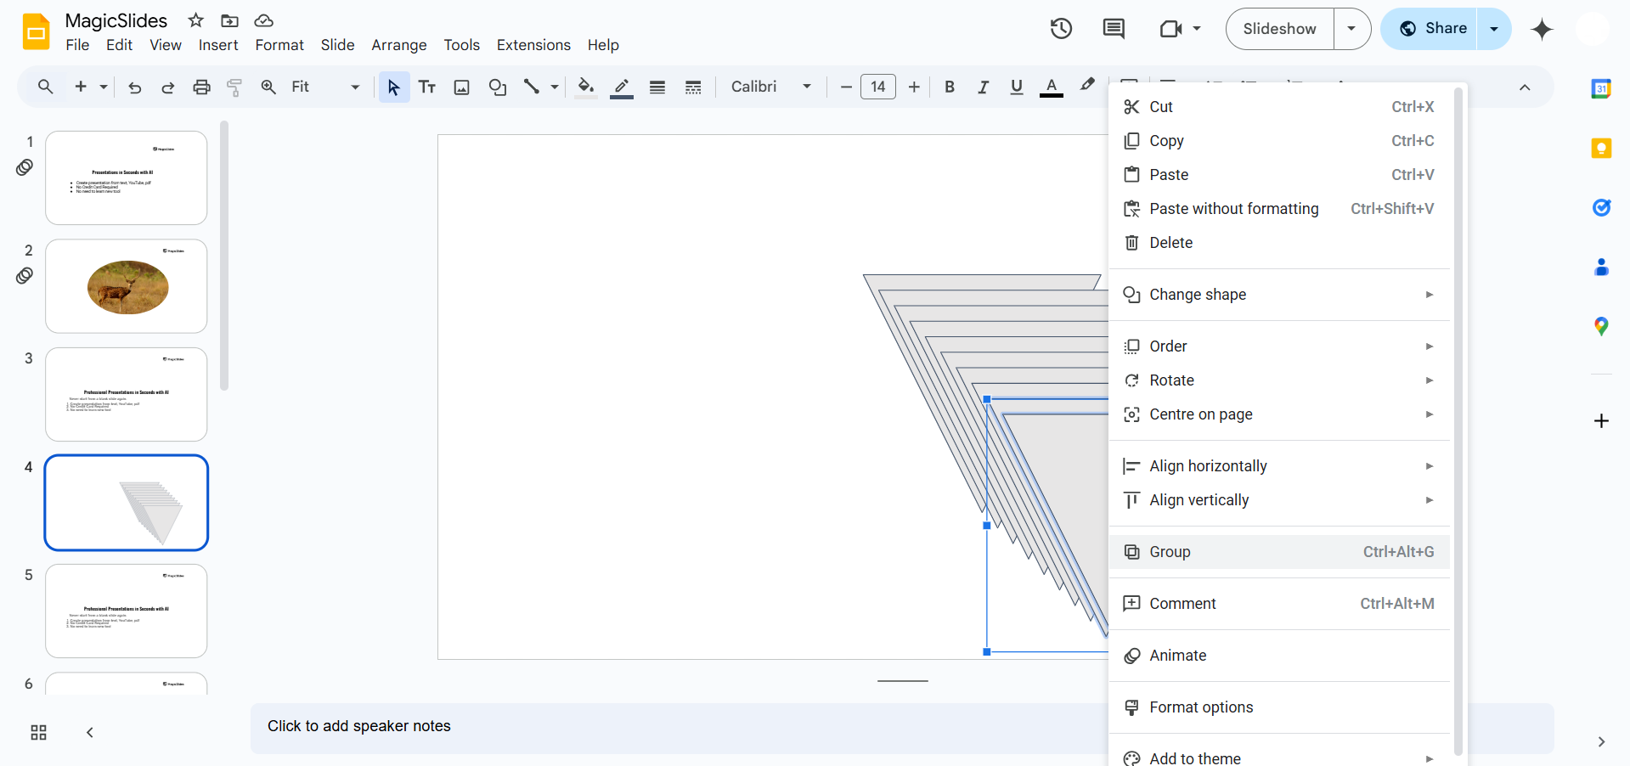Click the paint format roller icon
This screenshot has width=1630, height=766.
coord(234,87)
